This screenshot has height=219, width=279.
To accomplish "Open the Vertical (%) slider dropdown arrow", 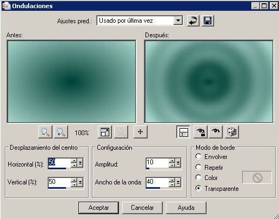I will point(81,182).
